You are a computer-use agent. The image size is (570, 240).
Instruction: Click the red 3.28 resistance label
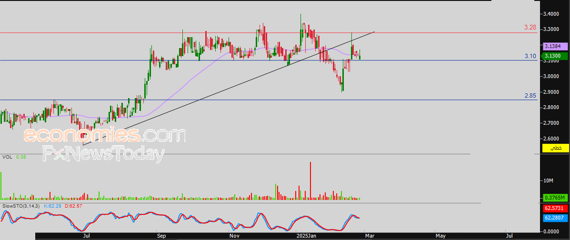coord(530,27)
